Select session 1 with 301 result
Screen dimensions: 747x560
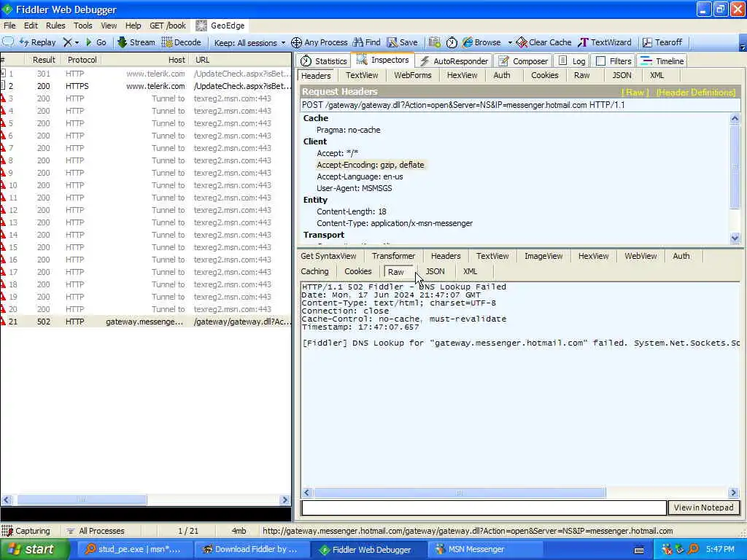point(145,74)
